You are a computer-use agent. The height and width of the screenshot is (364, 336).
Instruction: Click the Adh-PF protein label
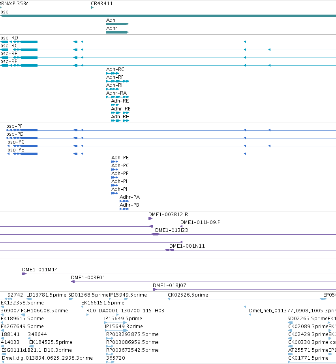[120, 174]
